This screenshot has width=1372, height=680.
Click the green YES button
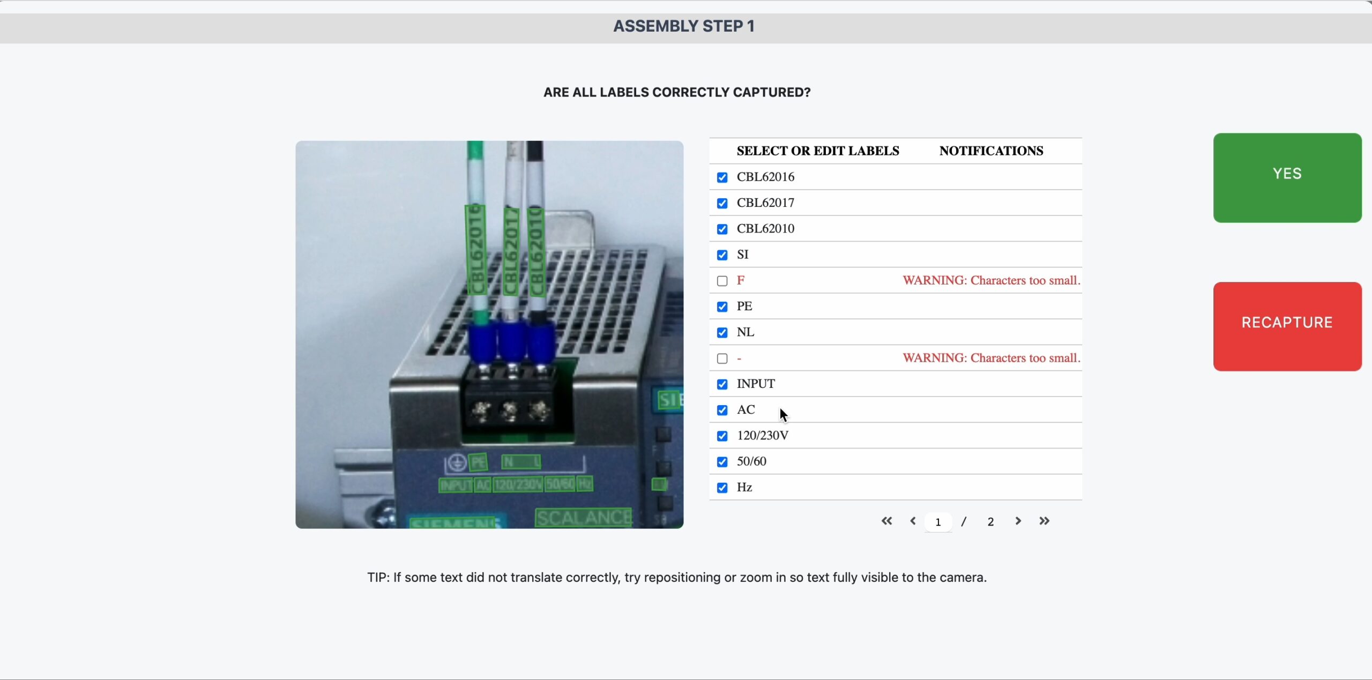[x=1287, y=177]
